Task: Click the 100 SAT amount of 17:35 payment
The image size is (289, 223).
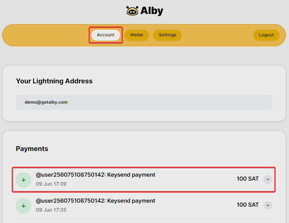Action: pyautogui.click(x=247, y=205)
